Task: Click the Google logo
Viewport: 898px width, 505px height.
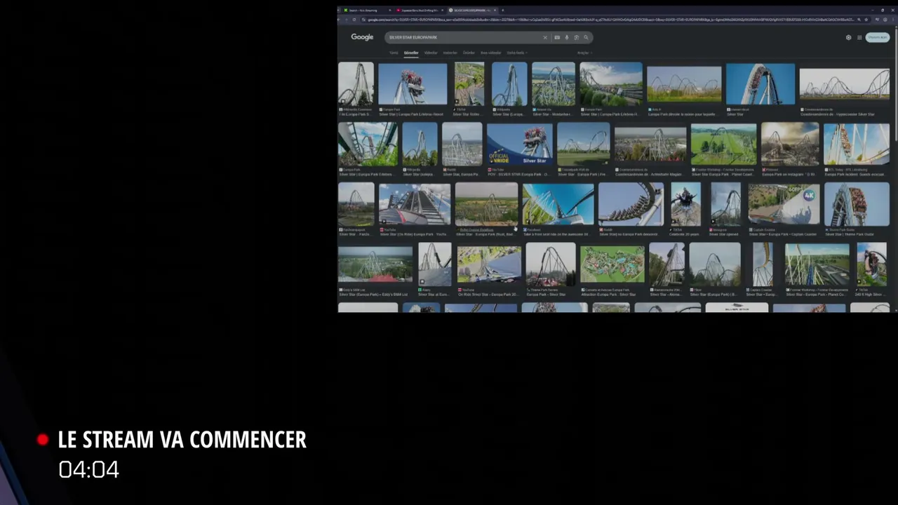Action: click(362, 37)
